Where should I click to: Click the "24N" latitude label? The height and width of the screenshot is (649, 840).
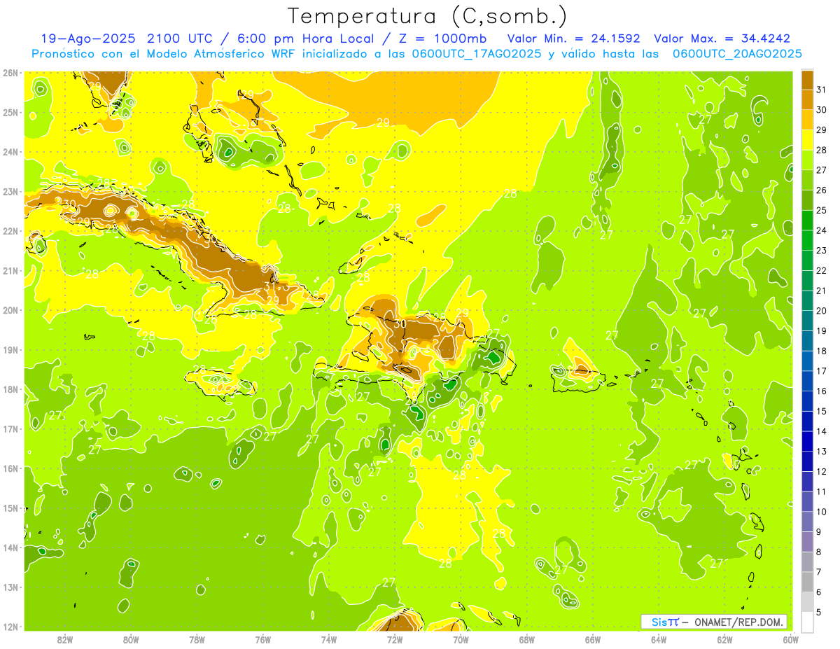pyautogui.click(x=10, y=152)
